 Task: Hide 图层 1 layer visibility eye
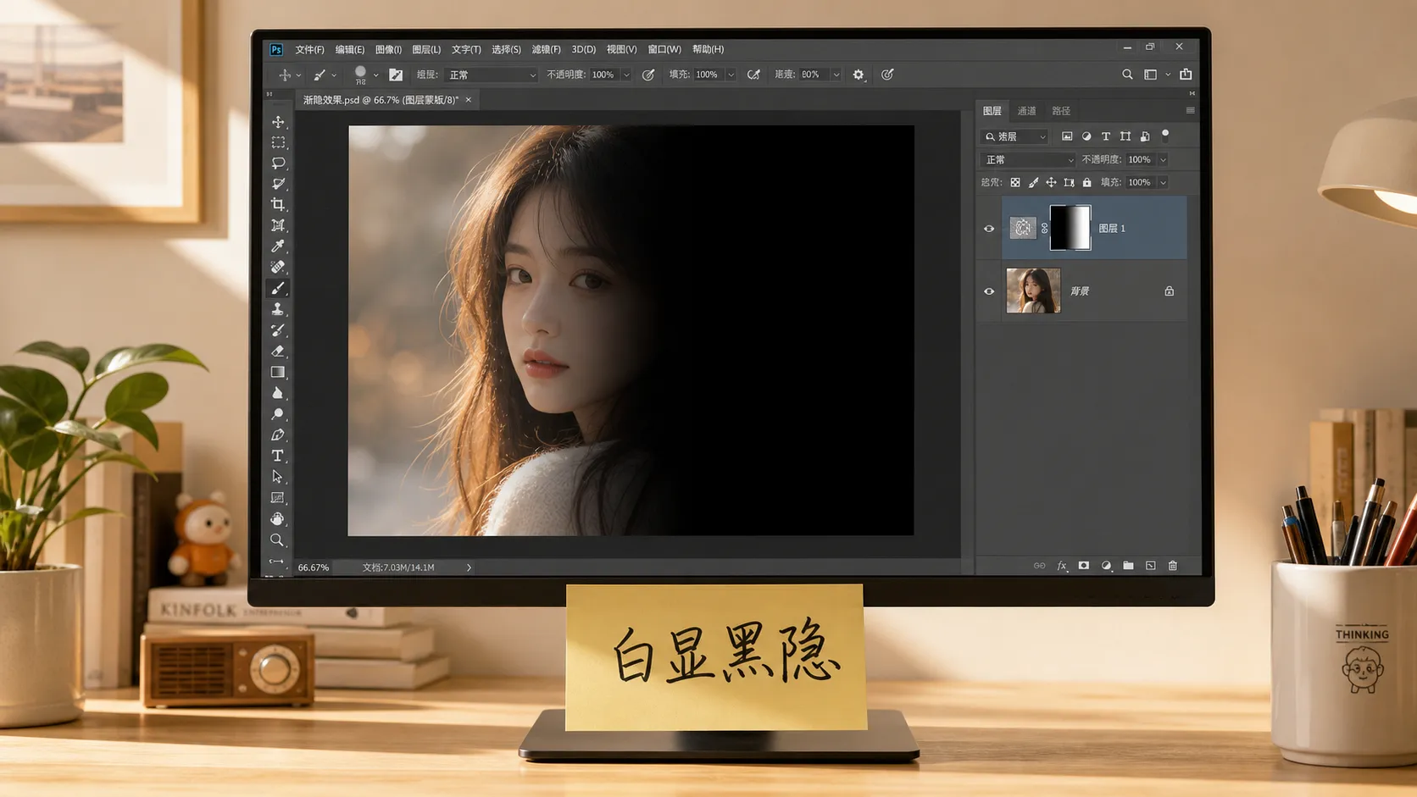point(989,229)
